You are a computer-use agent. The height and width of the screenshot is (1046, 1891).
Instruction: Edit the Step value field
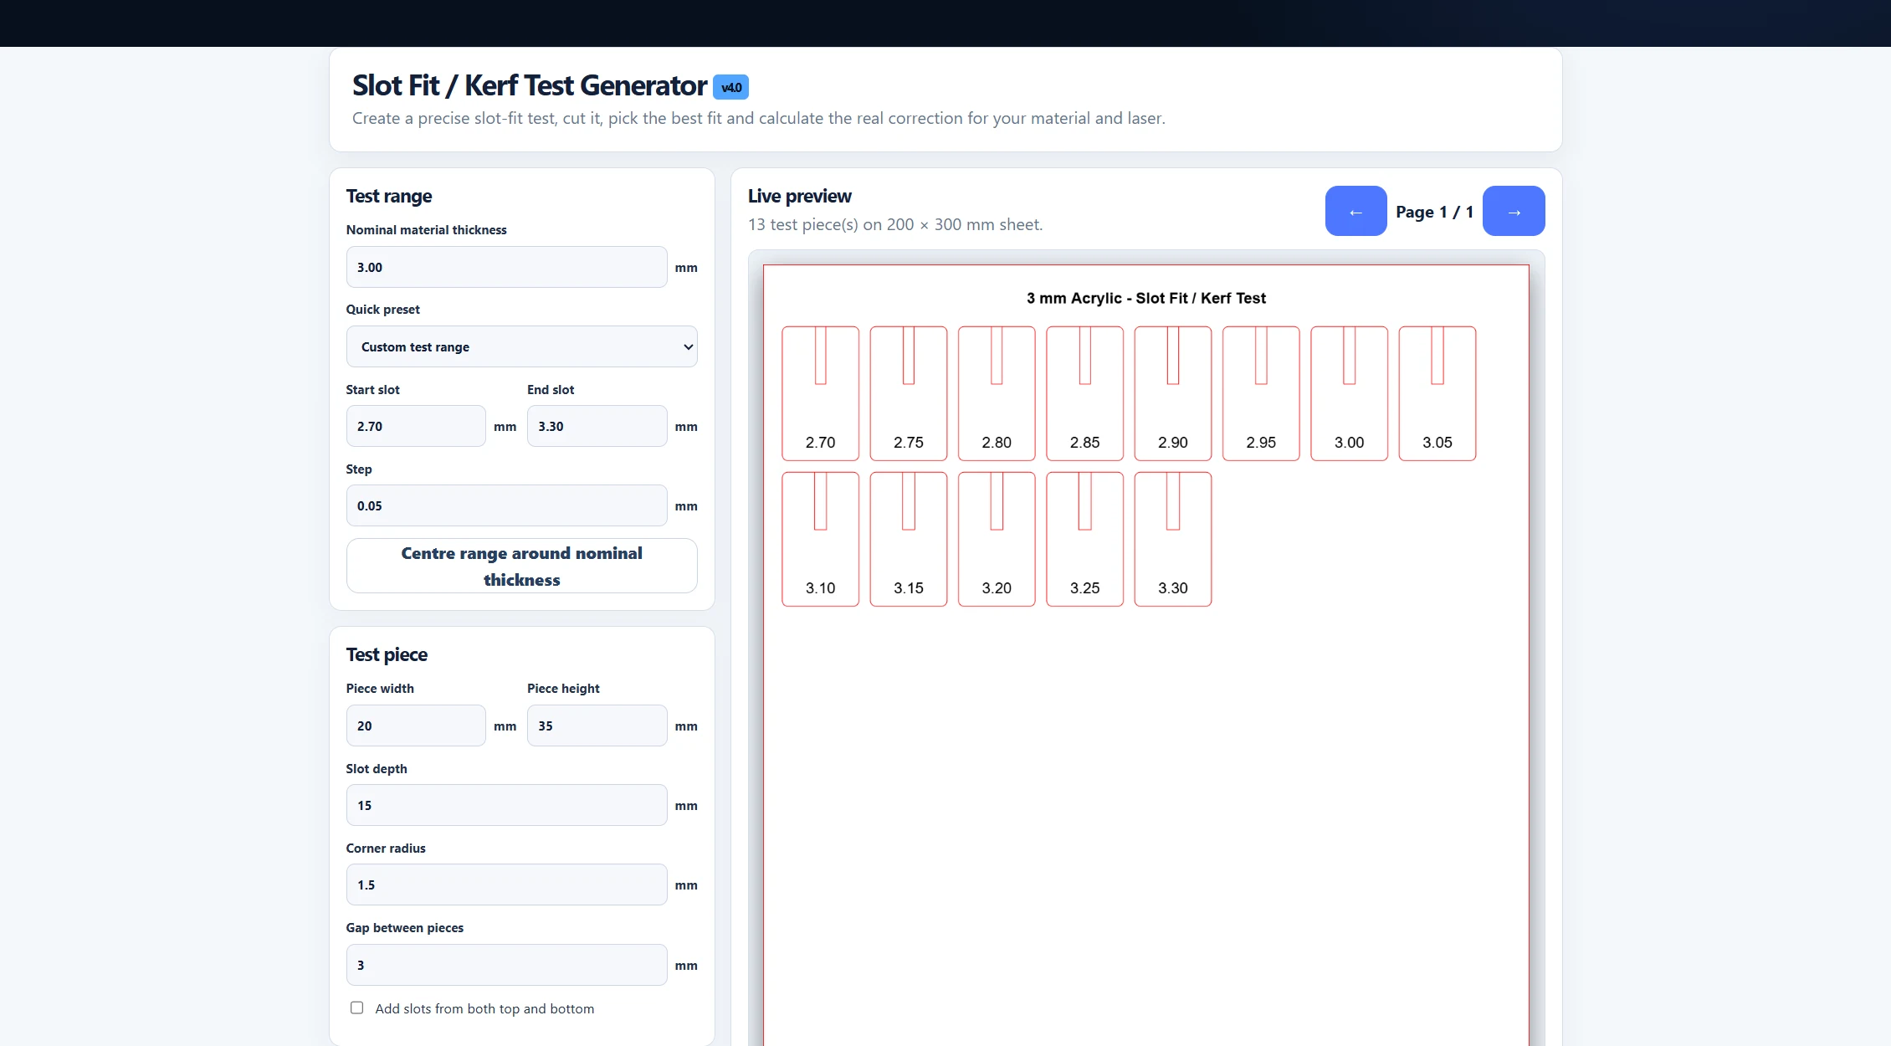[x=506, y=505]
